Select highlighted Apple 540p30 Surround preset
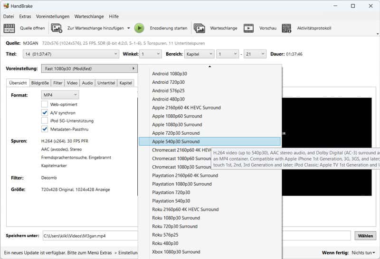The width and height of the screenshot is (380, 259). (209, 141)
